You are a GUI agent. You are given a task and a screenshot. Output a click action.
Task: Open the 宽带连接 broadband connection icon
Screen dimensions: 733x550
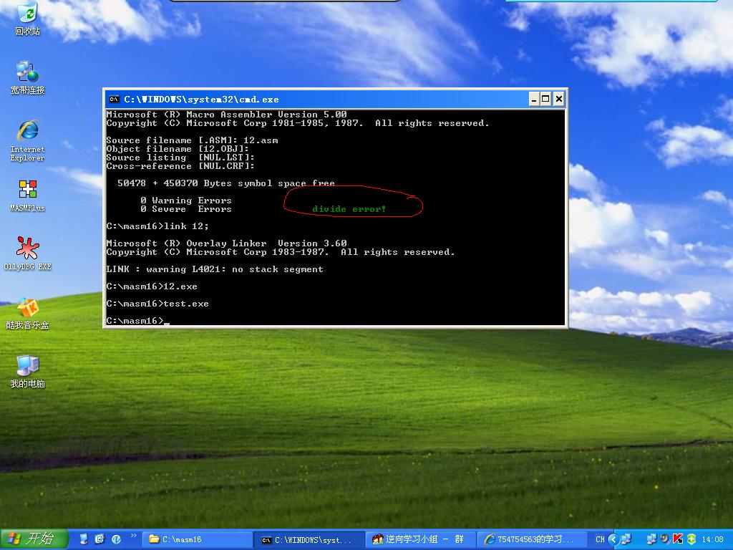coord(28,77)
